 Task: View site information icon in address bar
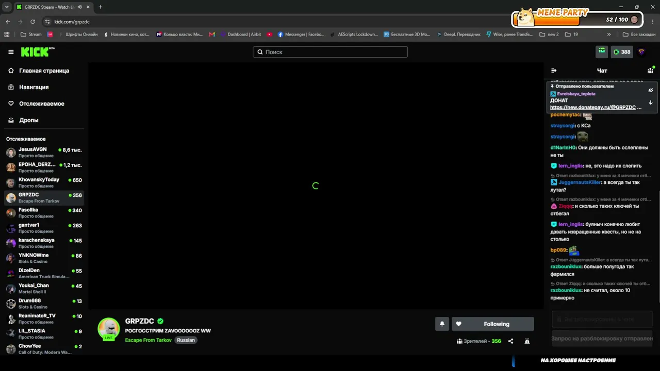pos(47,22)
